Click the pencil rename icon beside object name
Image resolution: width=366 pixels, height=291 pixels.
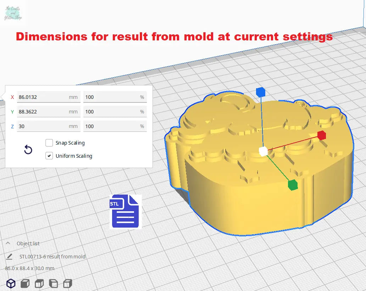coord(9,256)
